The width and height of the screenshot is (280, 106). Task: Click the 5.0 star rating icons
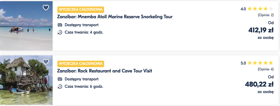pos(260,63)
